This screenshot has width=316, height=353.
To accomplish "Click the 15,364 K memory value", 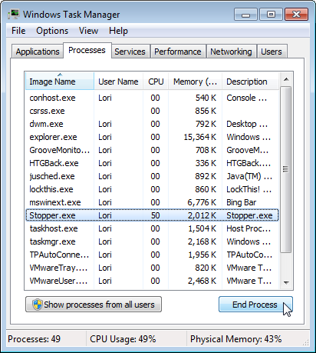I will pos(200,137).
